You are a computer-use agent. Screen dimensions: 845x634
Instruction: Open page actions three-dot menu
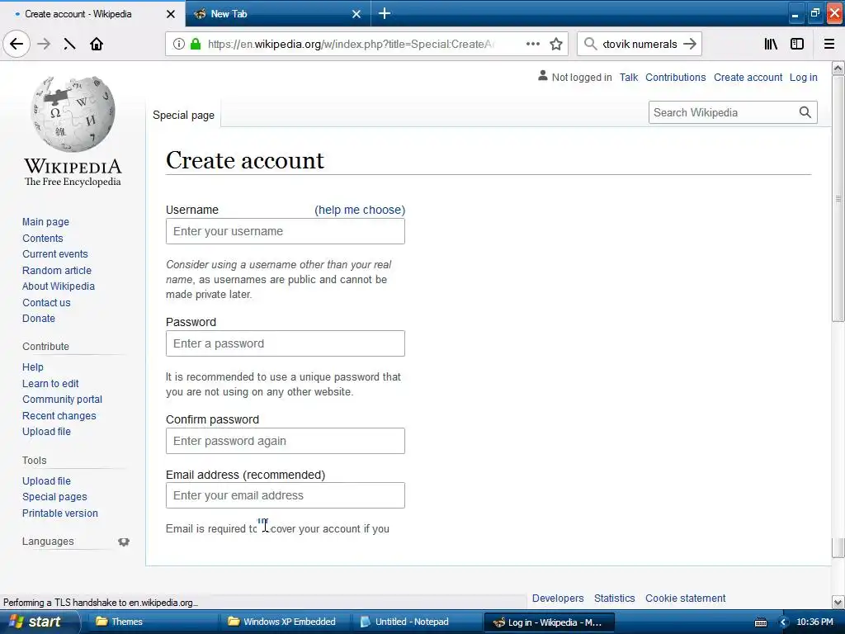coord(532,44)
